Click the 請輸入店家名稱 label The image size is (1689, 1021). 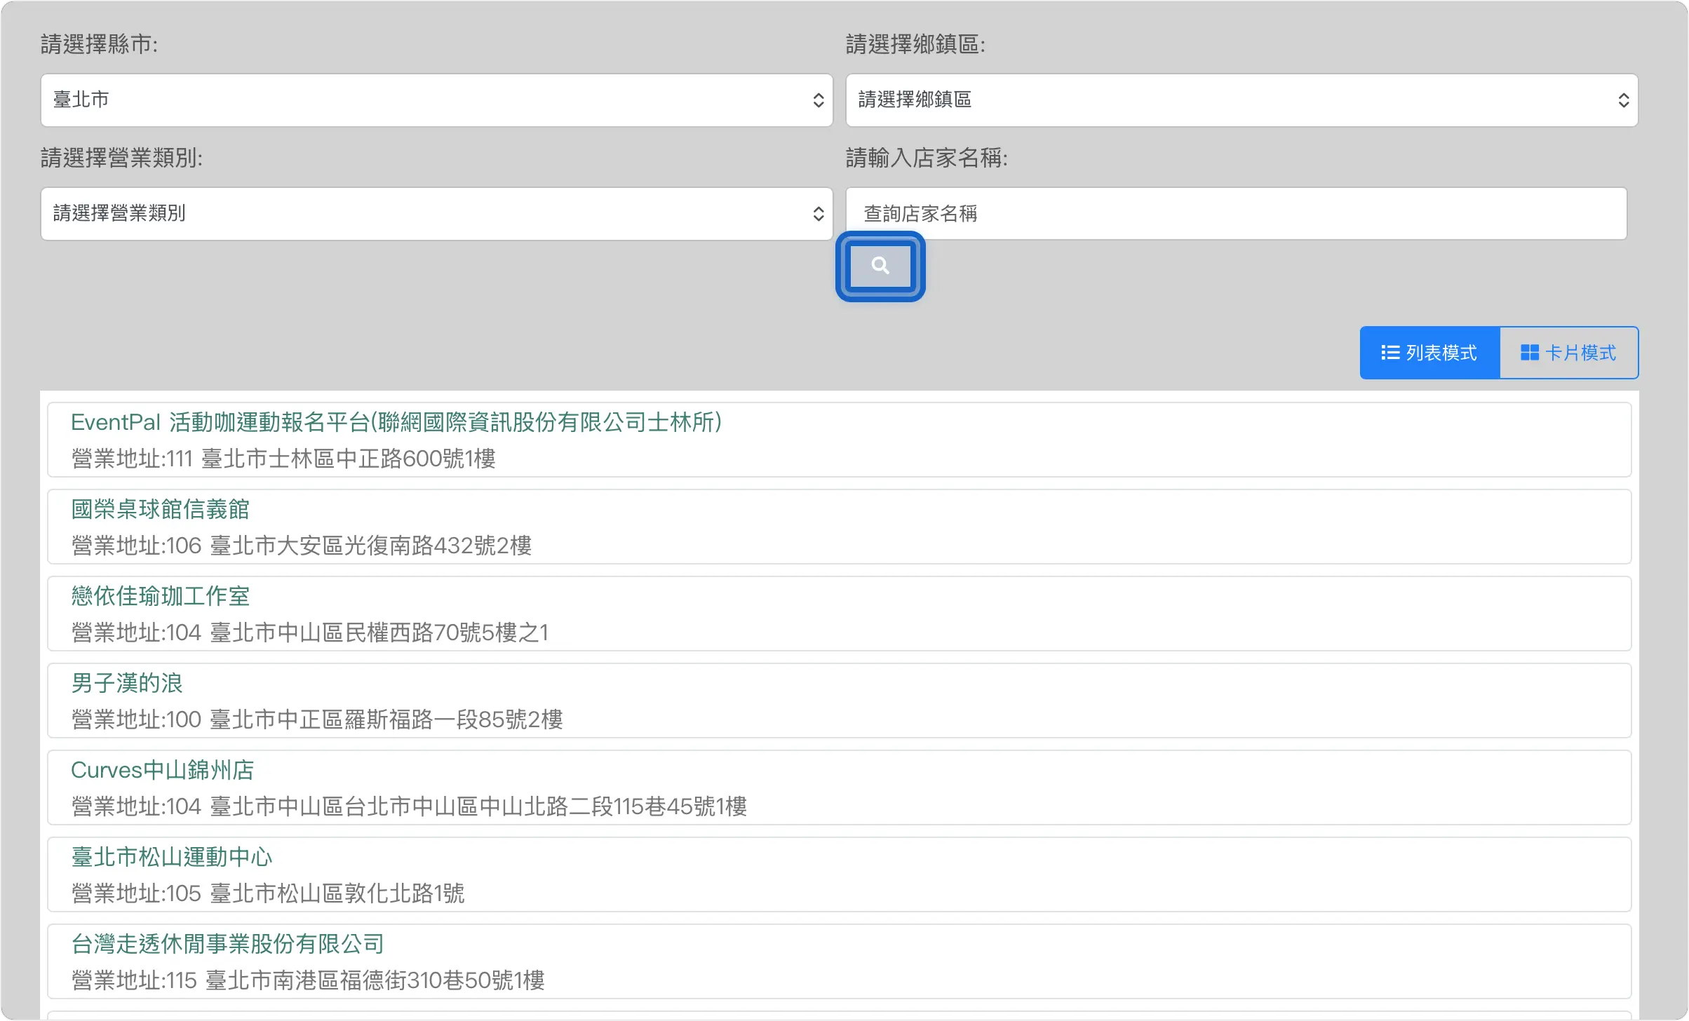927,158
